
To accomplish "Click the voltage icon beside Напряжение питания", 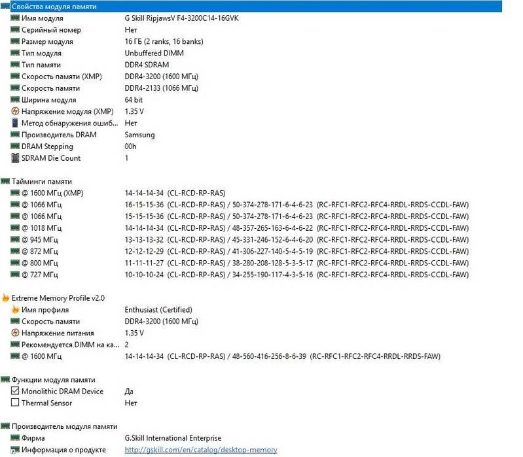I will click(x=15, y=332).
